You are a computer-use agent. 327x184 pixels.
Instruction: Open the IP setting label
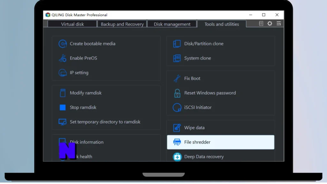[79, 73]
